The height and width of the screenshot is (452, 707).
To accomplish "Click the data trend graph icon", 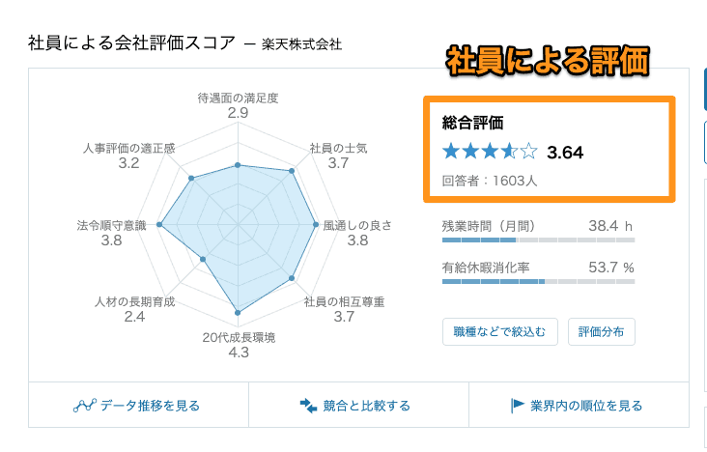I will [x=84, y=406].
